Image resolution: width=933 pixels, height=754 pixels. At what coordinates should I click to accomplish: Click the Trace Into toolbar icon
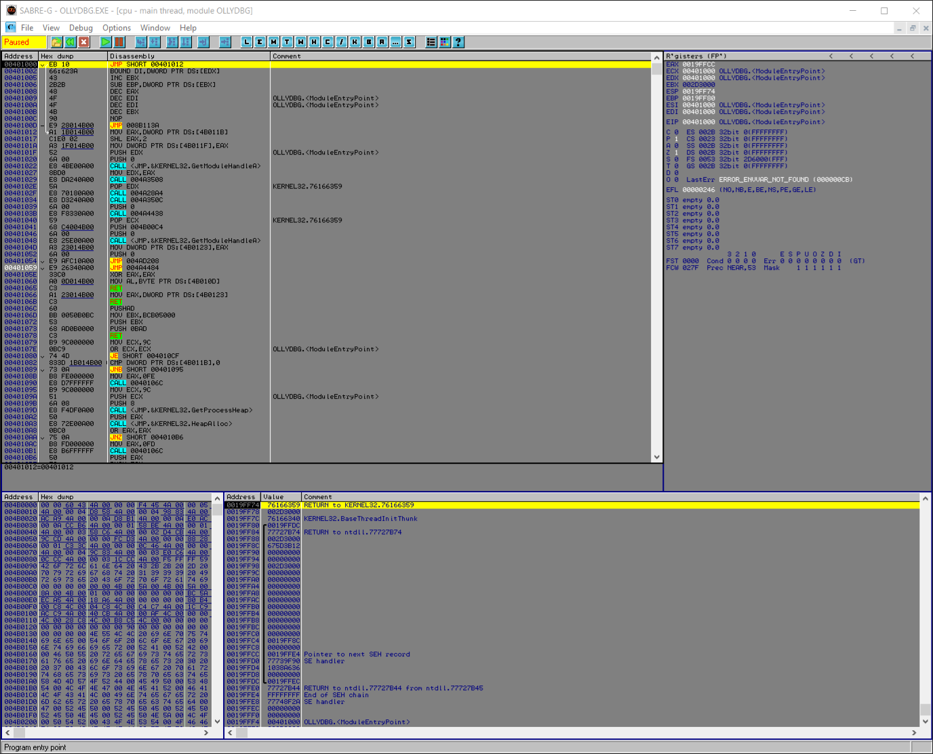coord(172,42)
